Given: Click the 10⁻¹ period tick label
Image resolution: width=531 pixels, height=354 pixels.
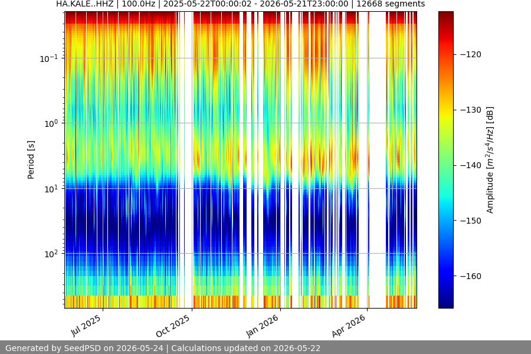Looking at the screenshot, I should tap(48, 58).
